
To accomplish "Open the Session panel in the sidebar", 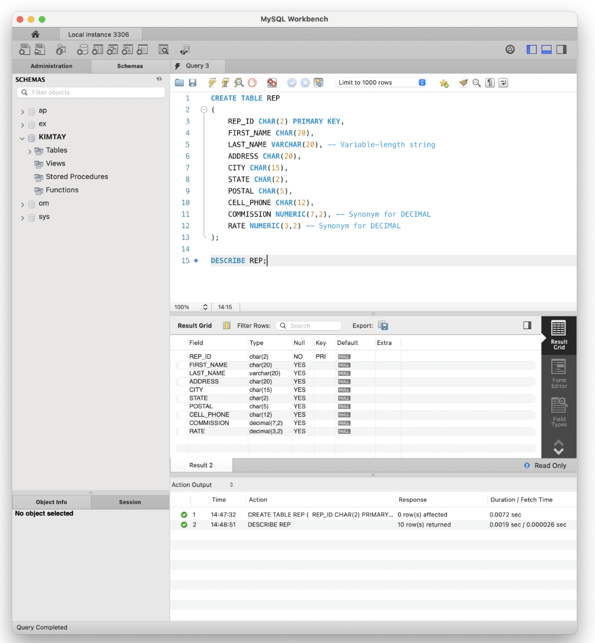I will 130,501.
